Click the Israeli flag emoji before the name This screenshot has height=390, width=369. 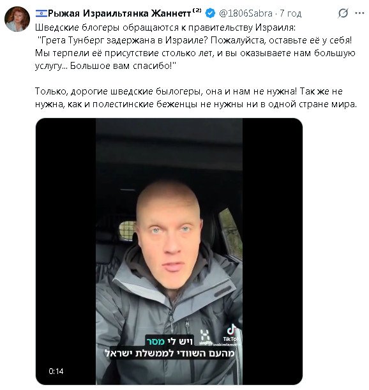point(41,13)
